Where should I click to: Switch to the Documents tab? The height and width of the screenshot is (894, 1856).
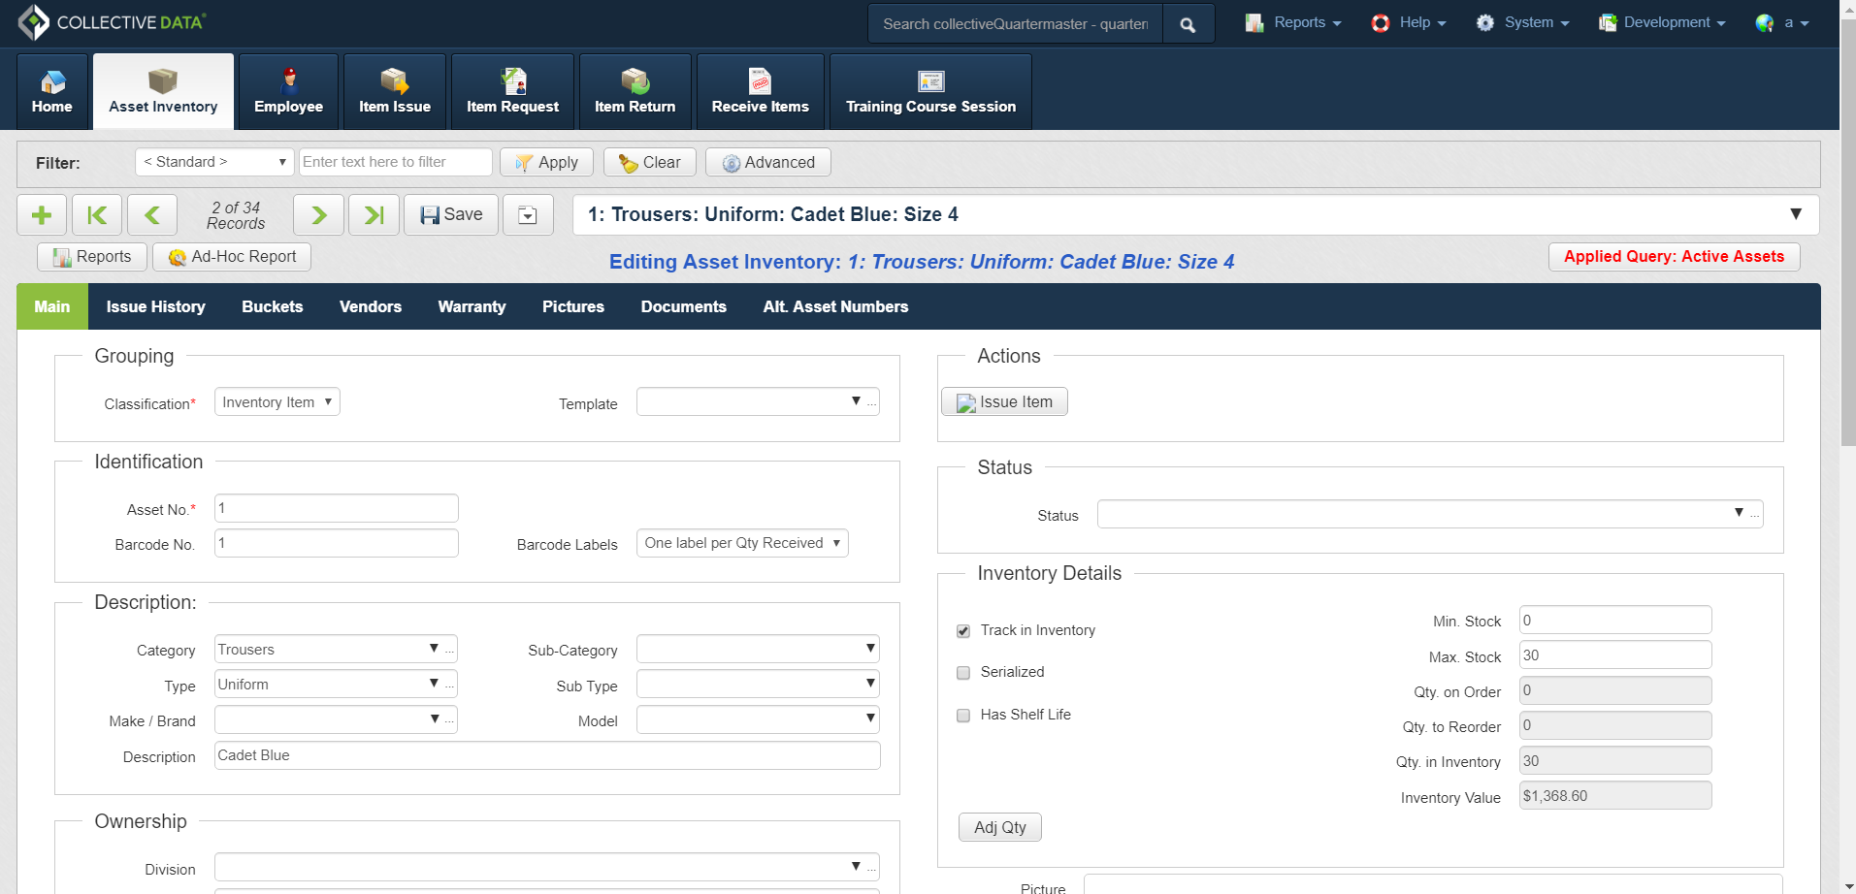click(684, 306)
